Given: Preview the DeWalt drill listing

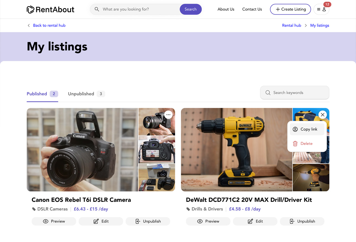Looking at the screenshot, I should click(208, 221).
